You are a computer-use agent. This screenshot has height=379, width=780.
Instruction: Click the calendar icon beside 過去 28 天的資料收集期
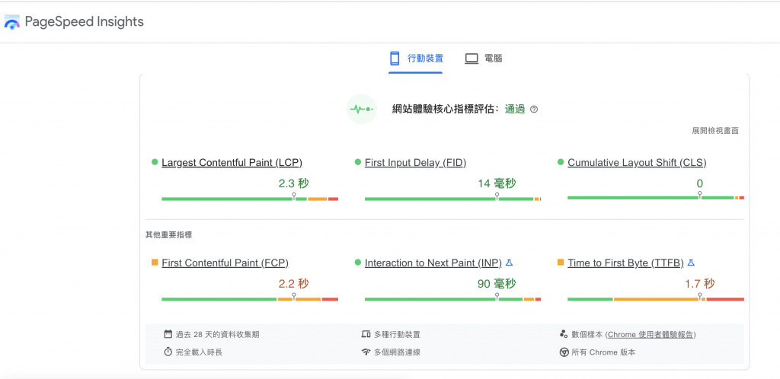tap(168, 334)
